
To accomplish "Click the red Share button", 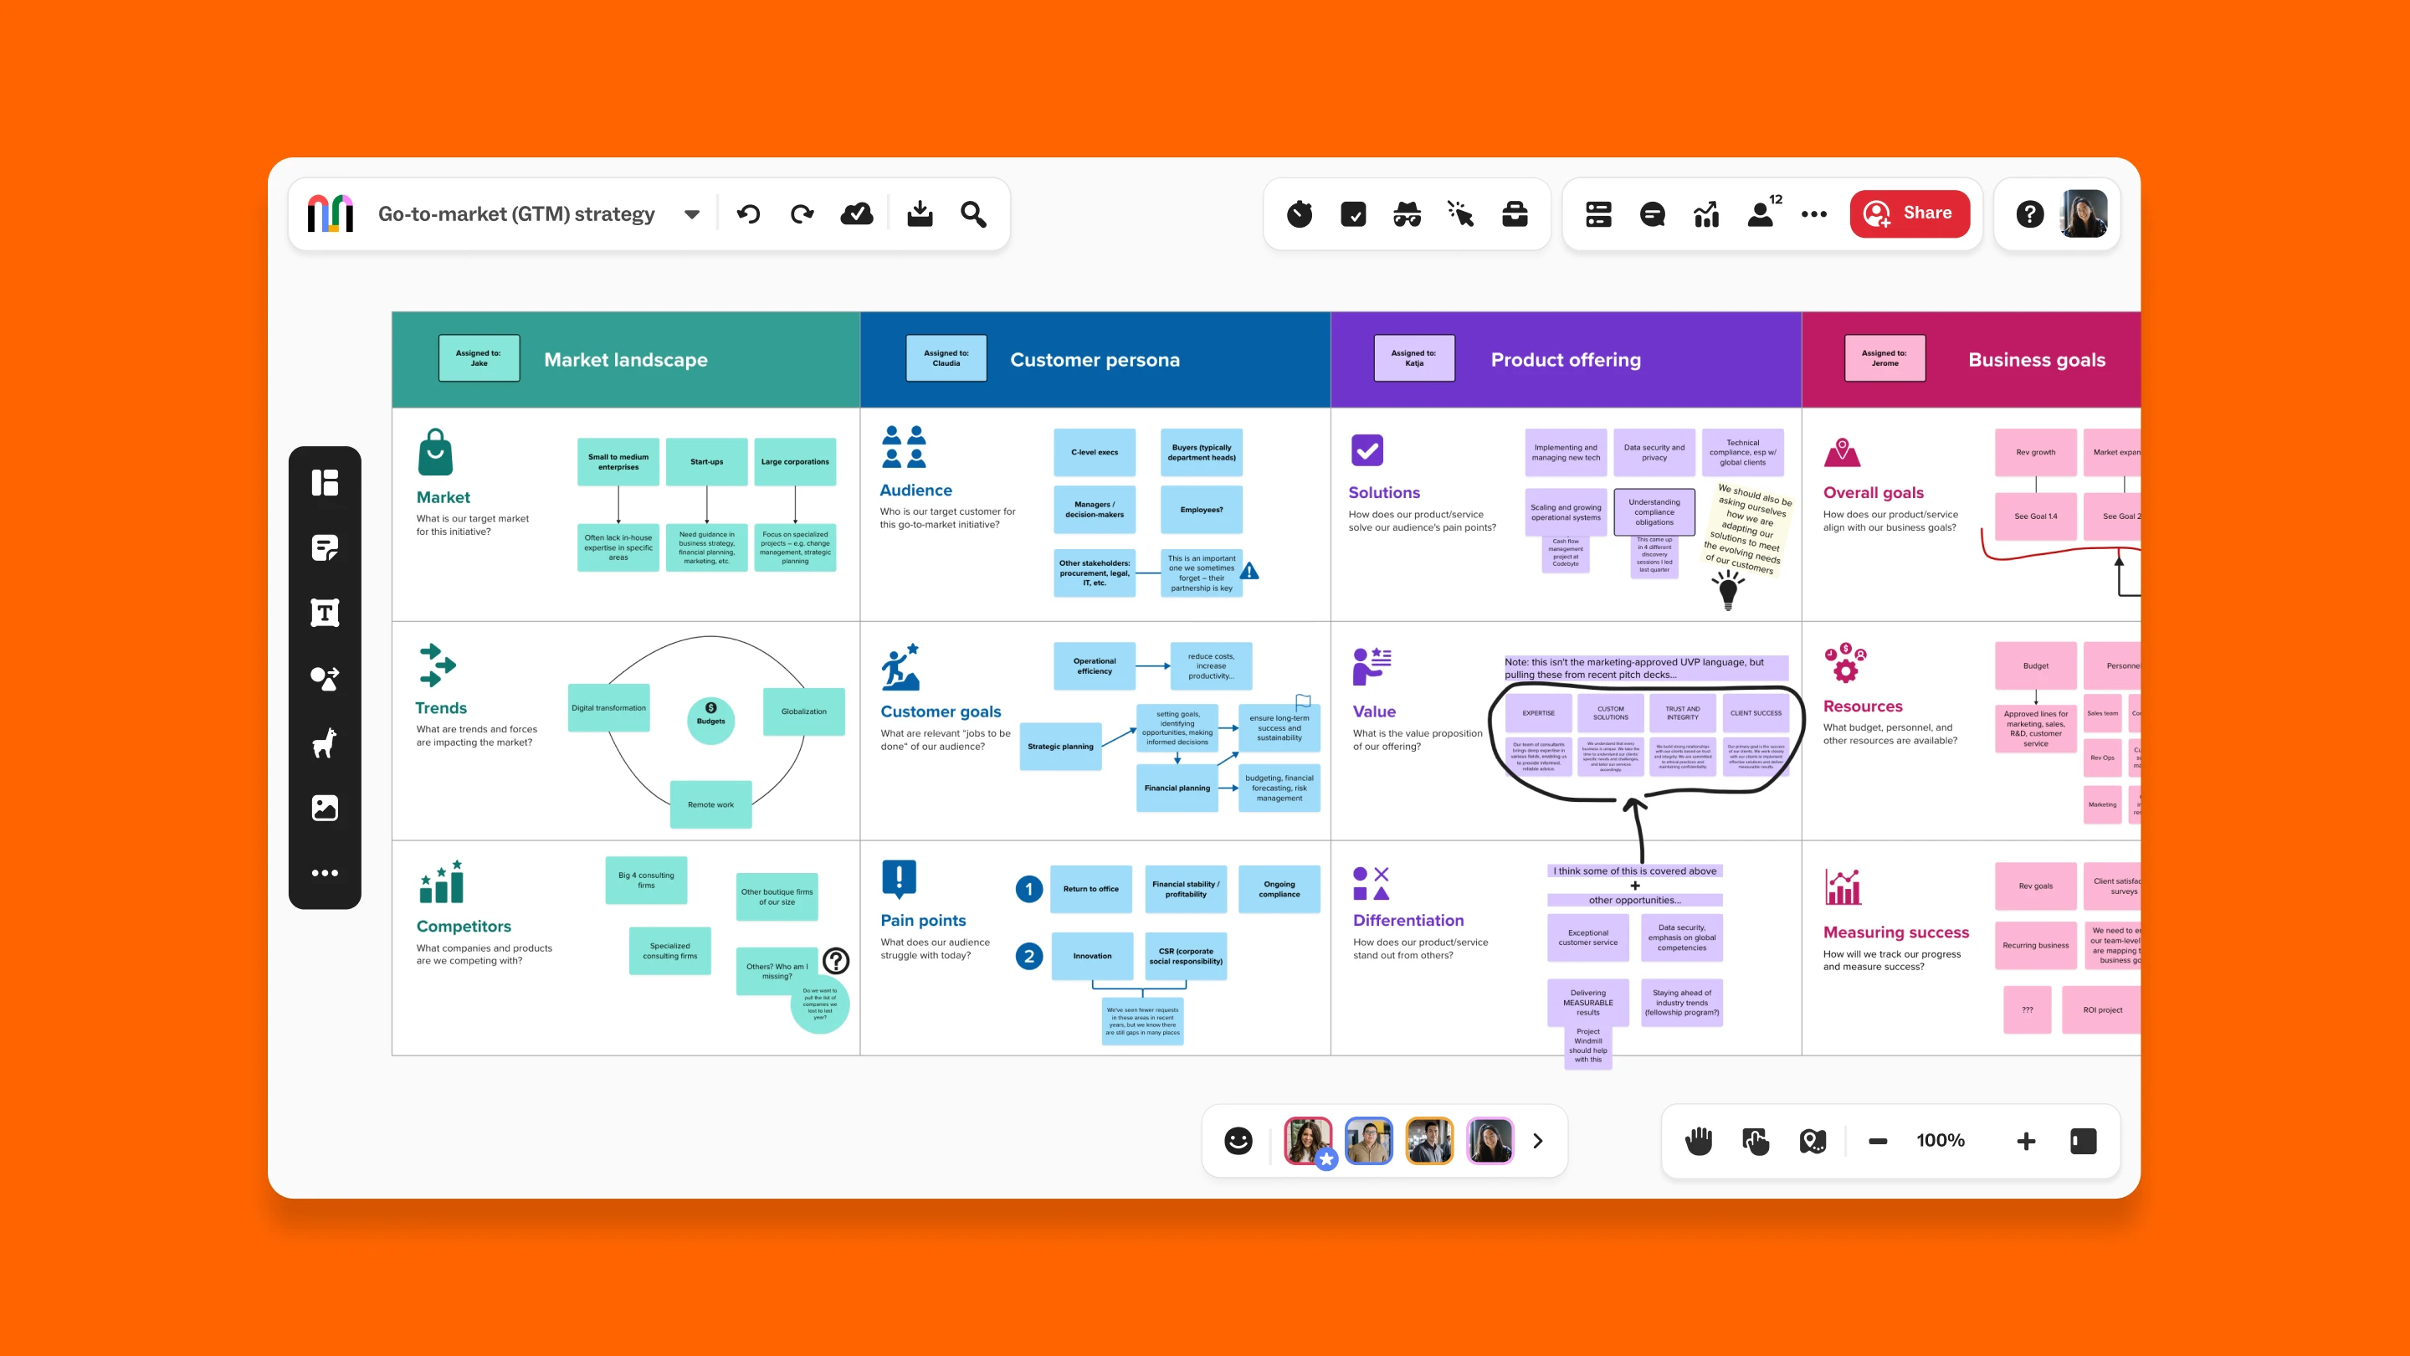I will 1909,213.
